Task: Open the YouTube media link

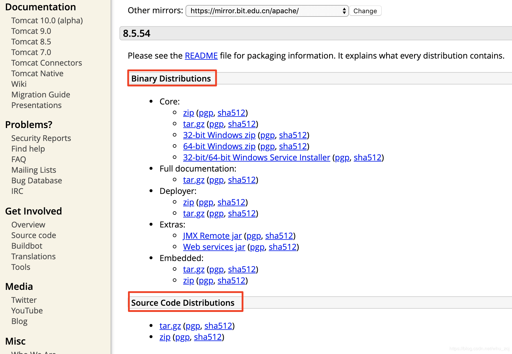Action: [x=27, y=311]
